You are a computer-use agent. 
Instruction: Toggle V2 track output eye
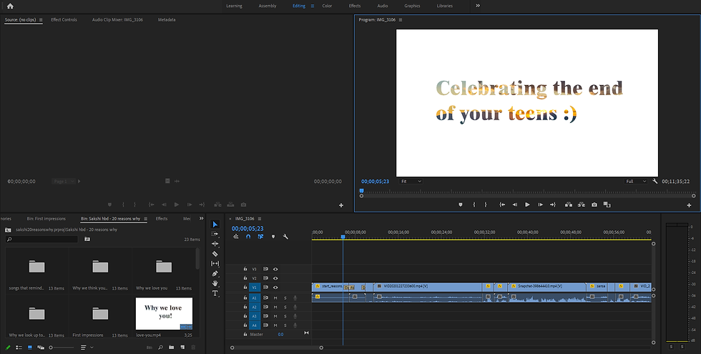pyautogui.click(x=275, y=278)
